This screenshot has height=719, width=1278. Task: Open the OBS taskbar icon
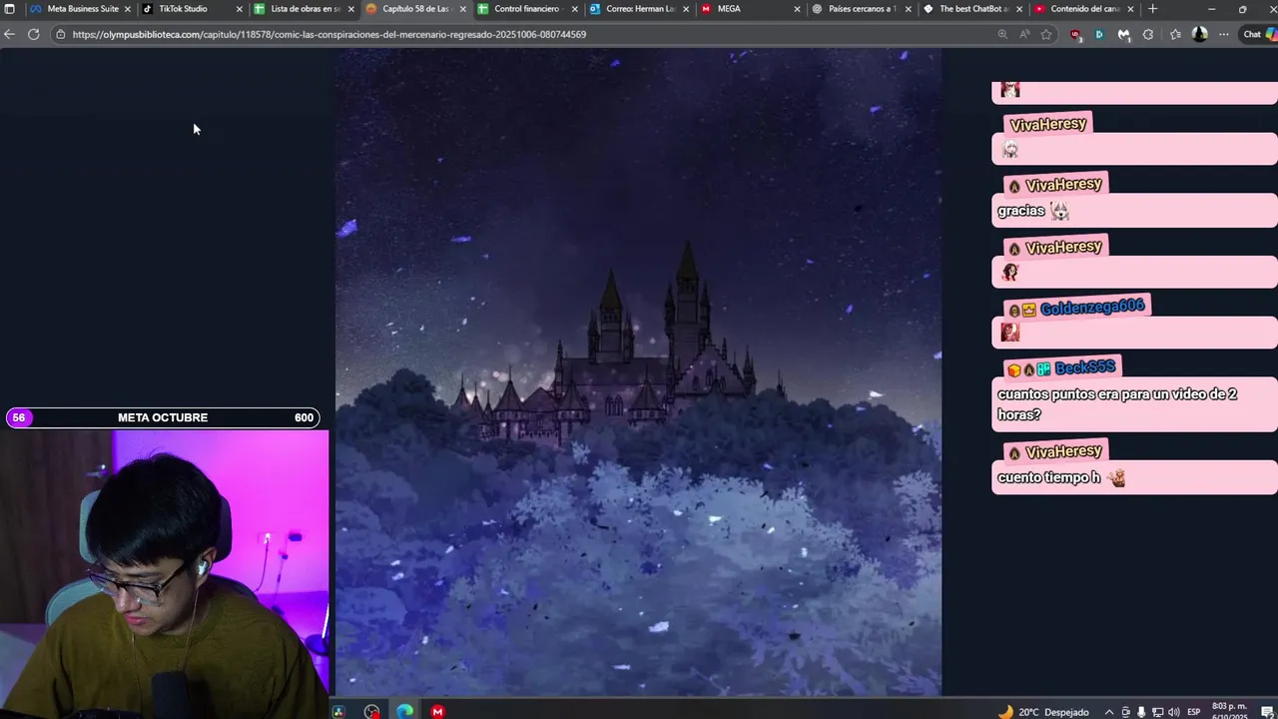371,712
